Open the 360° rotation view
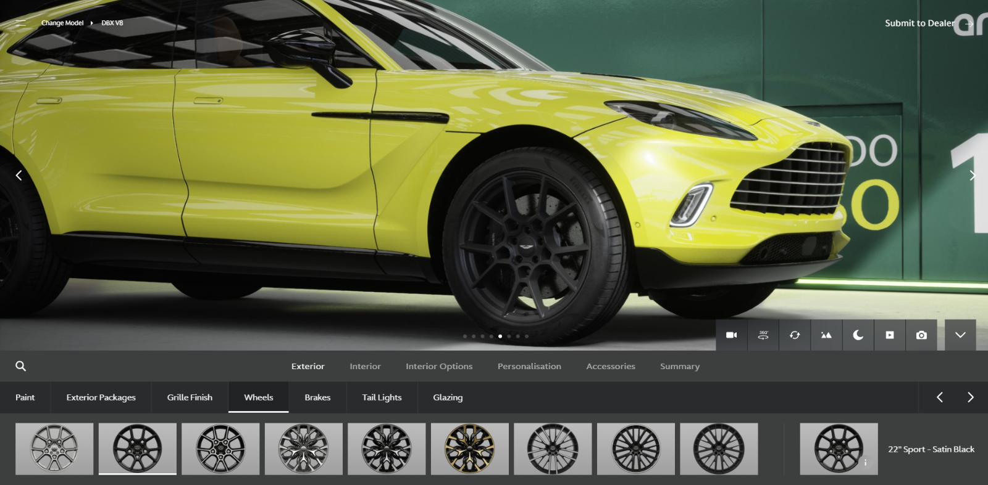Viewport: 988px width, 485px height. tap(763, 335)
